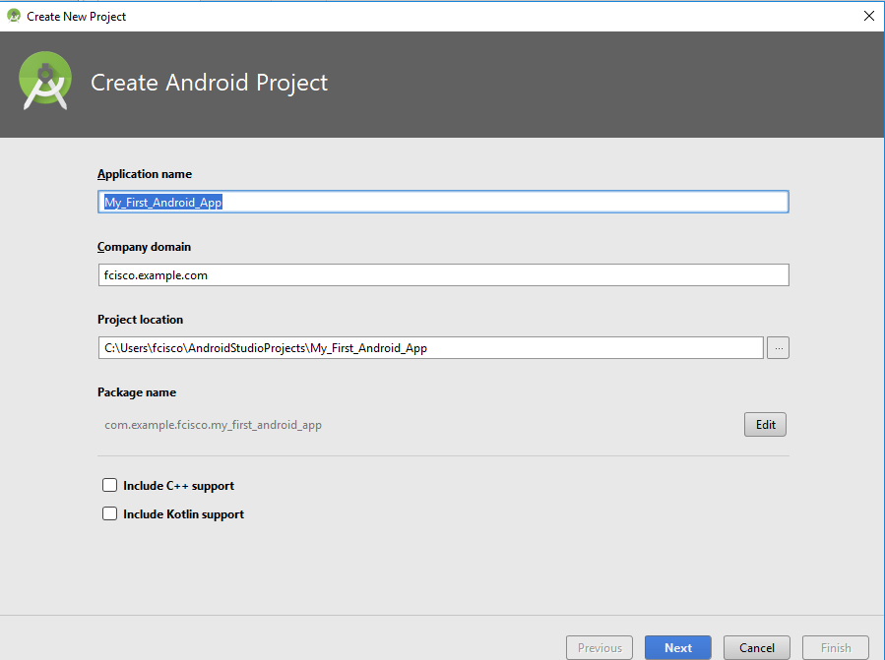Image resolution: width=885 pixels, height=660 pixels.
Task: Click the Create Android Project heading
Action: (x=209, y=84)
